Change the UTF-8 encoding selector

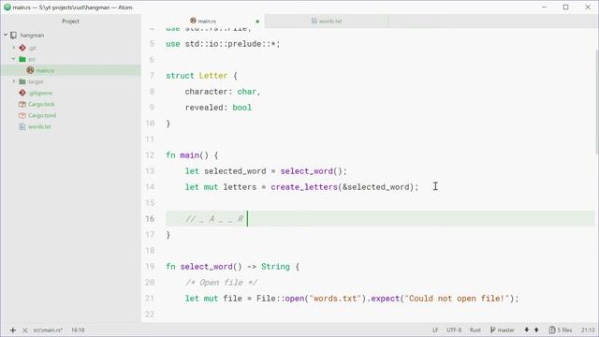(x=454, y=330)
